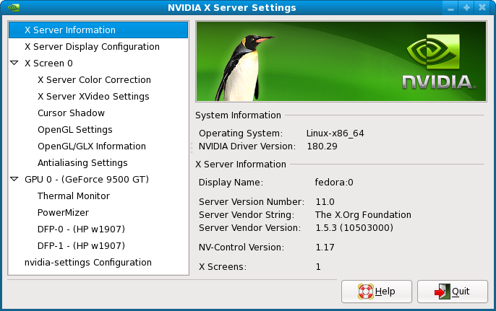The width and height of the screenshot is (496, 311).
Task: Select X Server Information in the sidebar
Action: (98, 30)
